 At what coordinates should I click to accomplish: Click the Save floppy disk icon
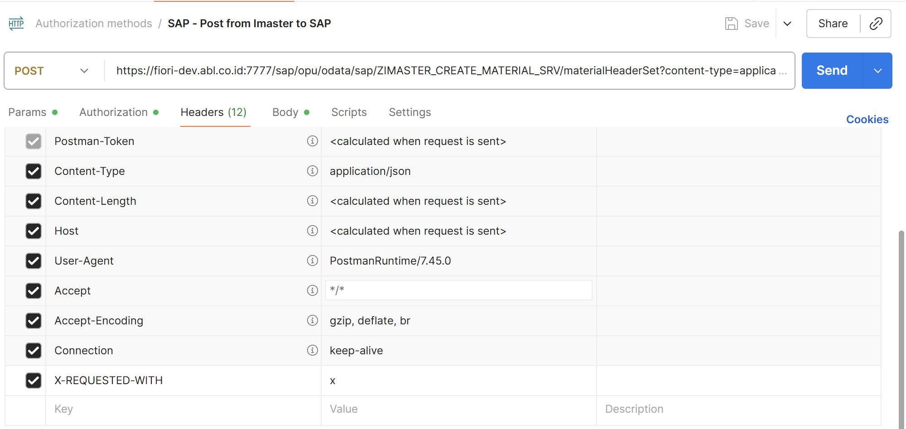tap(731, 24)
